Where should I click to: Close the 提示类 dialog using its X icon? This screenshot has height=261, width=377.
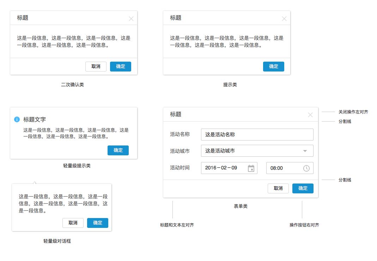pos(284,19)
